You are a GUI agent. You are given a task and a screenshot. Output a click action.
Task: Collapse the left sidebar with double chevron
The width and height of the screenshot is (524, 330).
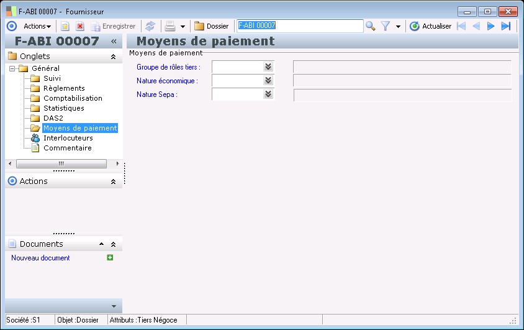coord(114,41)
